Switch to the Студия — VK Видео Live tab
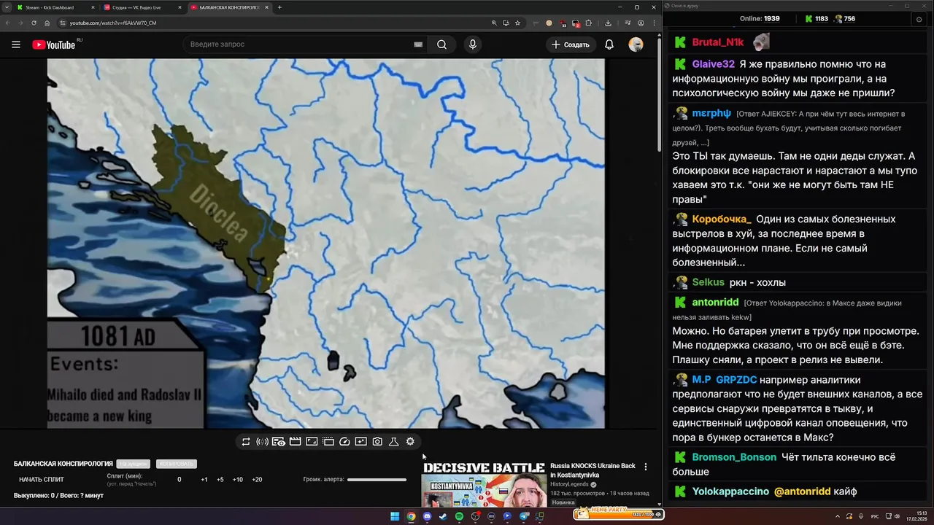The width and height of the screenshot is (934, 525). click(x=142, y=7)
